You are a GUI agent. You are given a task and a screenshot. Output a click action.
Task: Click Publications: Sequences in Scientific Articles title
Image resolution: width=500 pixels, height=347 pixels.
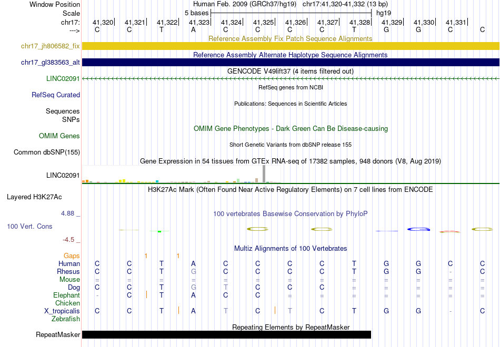coord(291,104)
